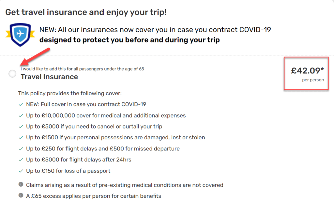
Task: Click the NEW COVID-19 cover announcement text
Action: (155, 30)
